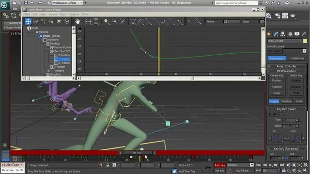
Task: Click the object color swatch beside Anim_COG01
Action: coord(305,41)
